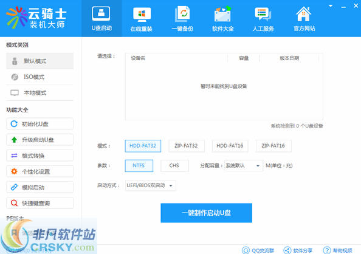This screenshot has width=361, height=254.
Task: Open the QQ交流群 link
Action: coord(258,250)
